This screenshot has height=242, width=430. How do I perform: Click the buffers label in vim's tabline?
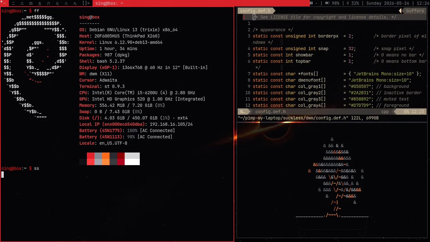415,11
